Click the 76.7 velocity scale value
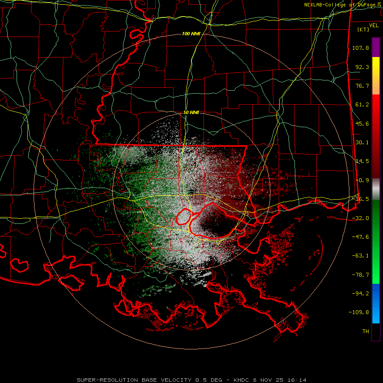This screenshot has height=383, width=383. point(362,86)
